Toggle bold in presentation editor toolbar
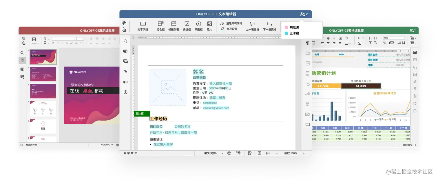Screen dimensions: 438x180 point(53,43)
